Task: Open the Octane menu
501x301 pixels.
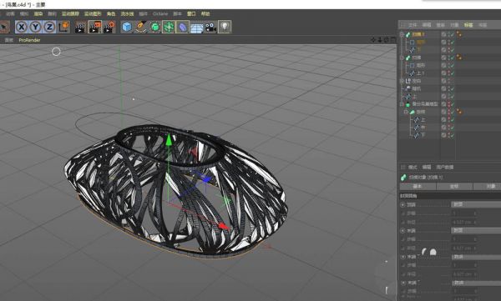Action: 160,13
